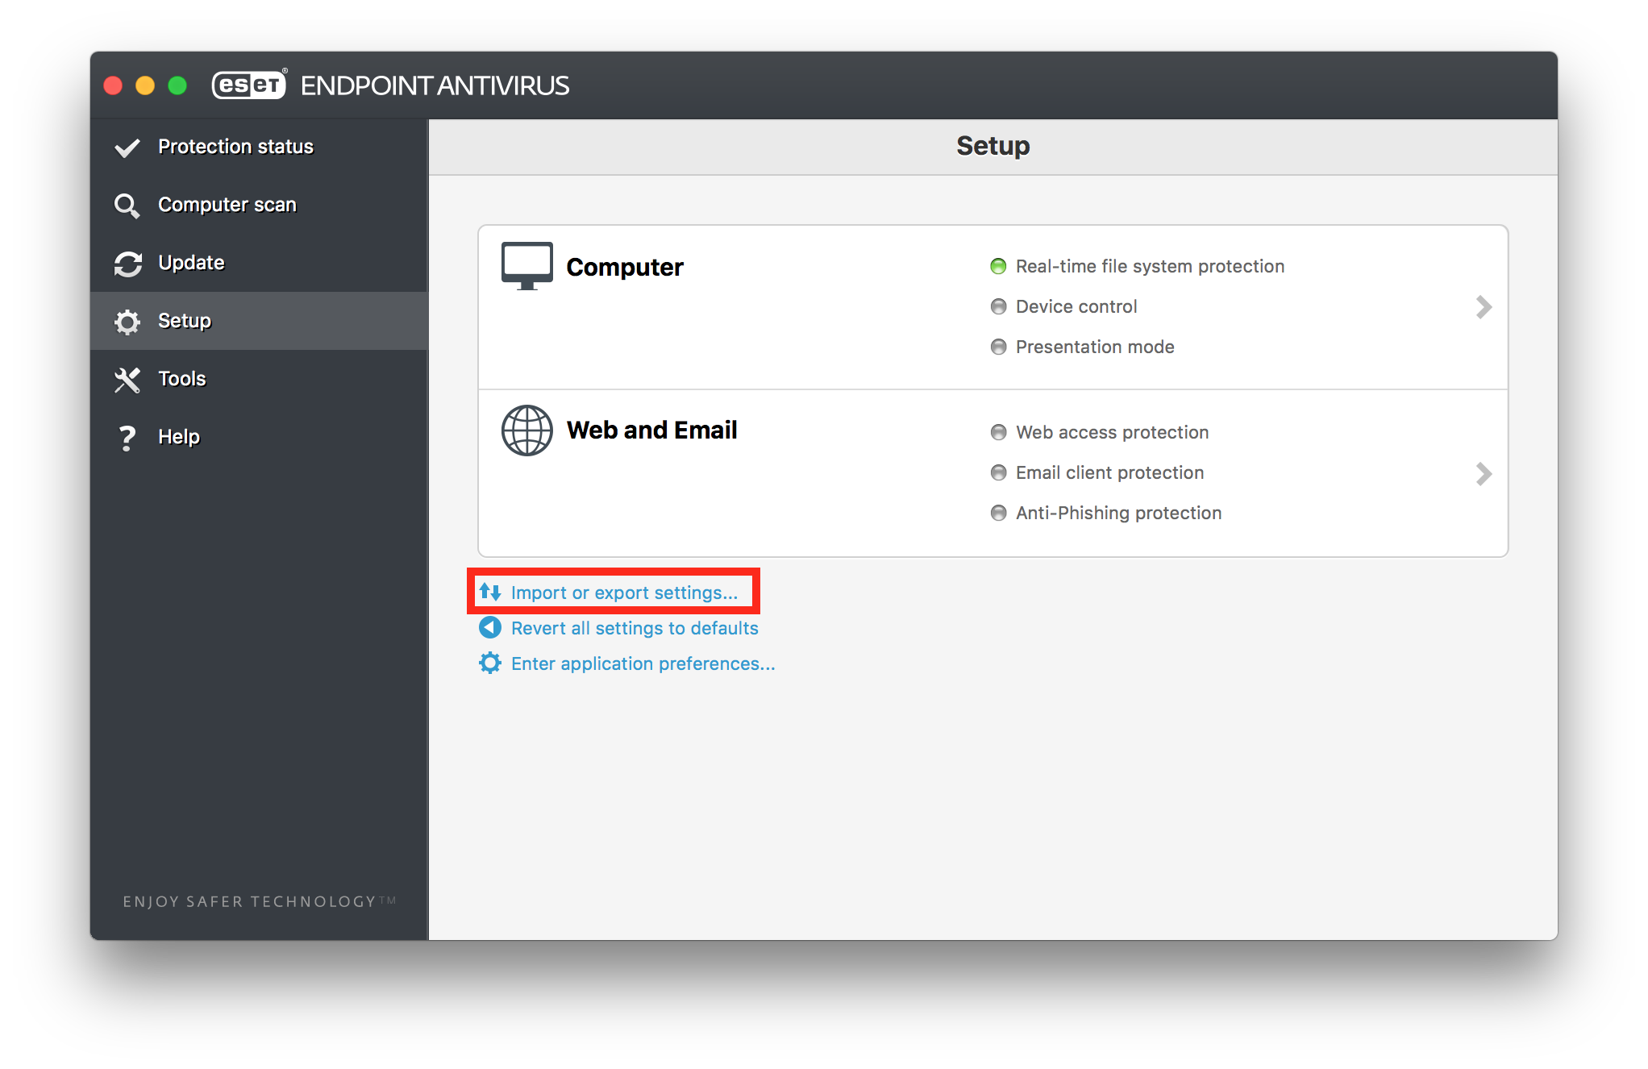The width and height of the screenshot is (1648, 1069).
Task: Open the Tools section label
Action: (182, 379)
